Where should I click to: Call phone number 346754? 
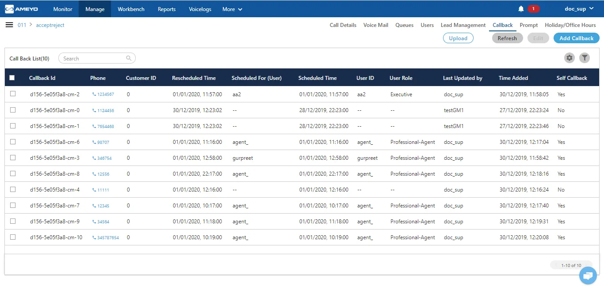coord(102,158)
